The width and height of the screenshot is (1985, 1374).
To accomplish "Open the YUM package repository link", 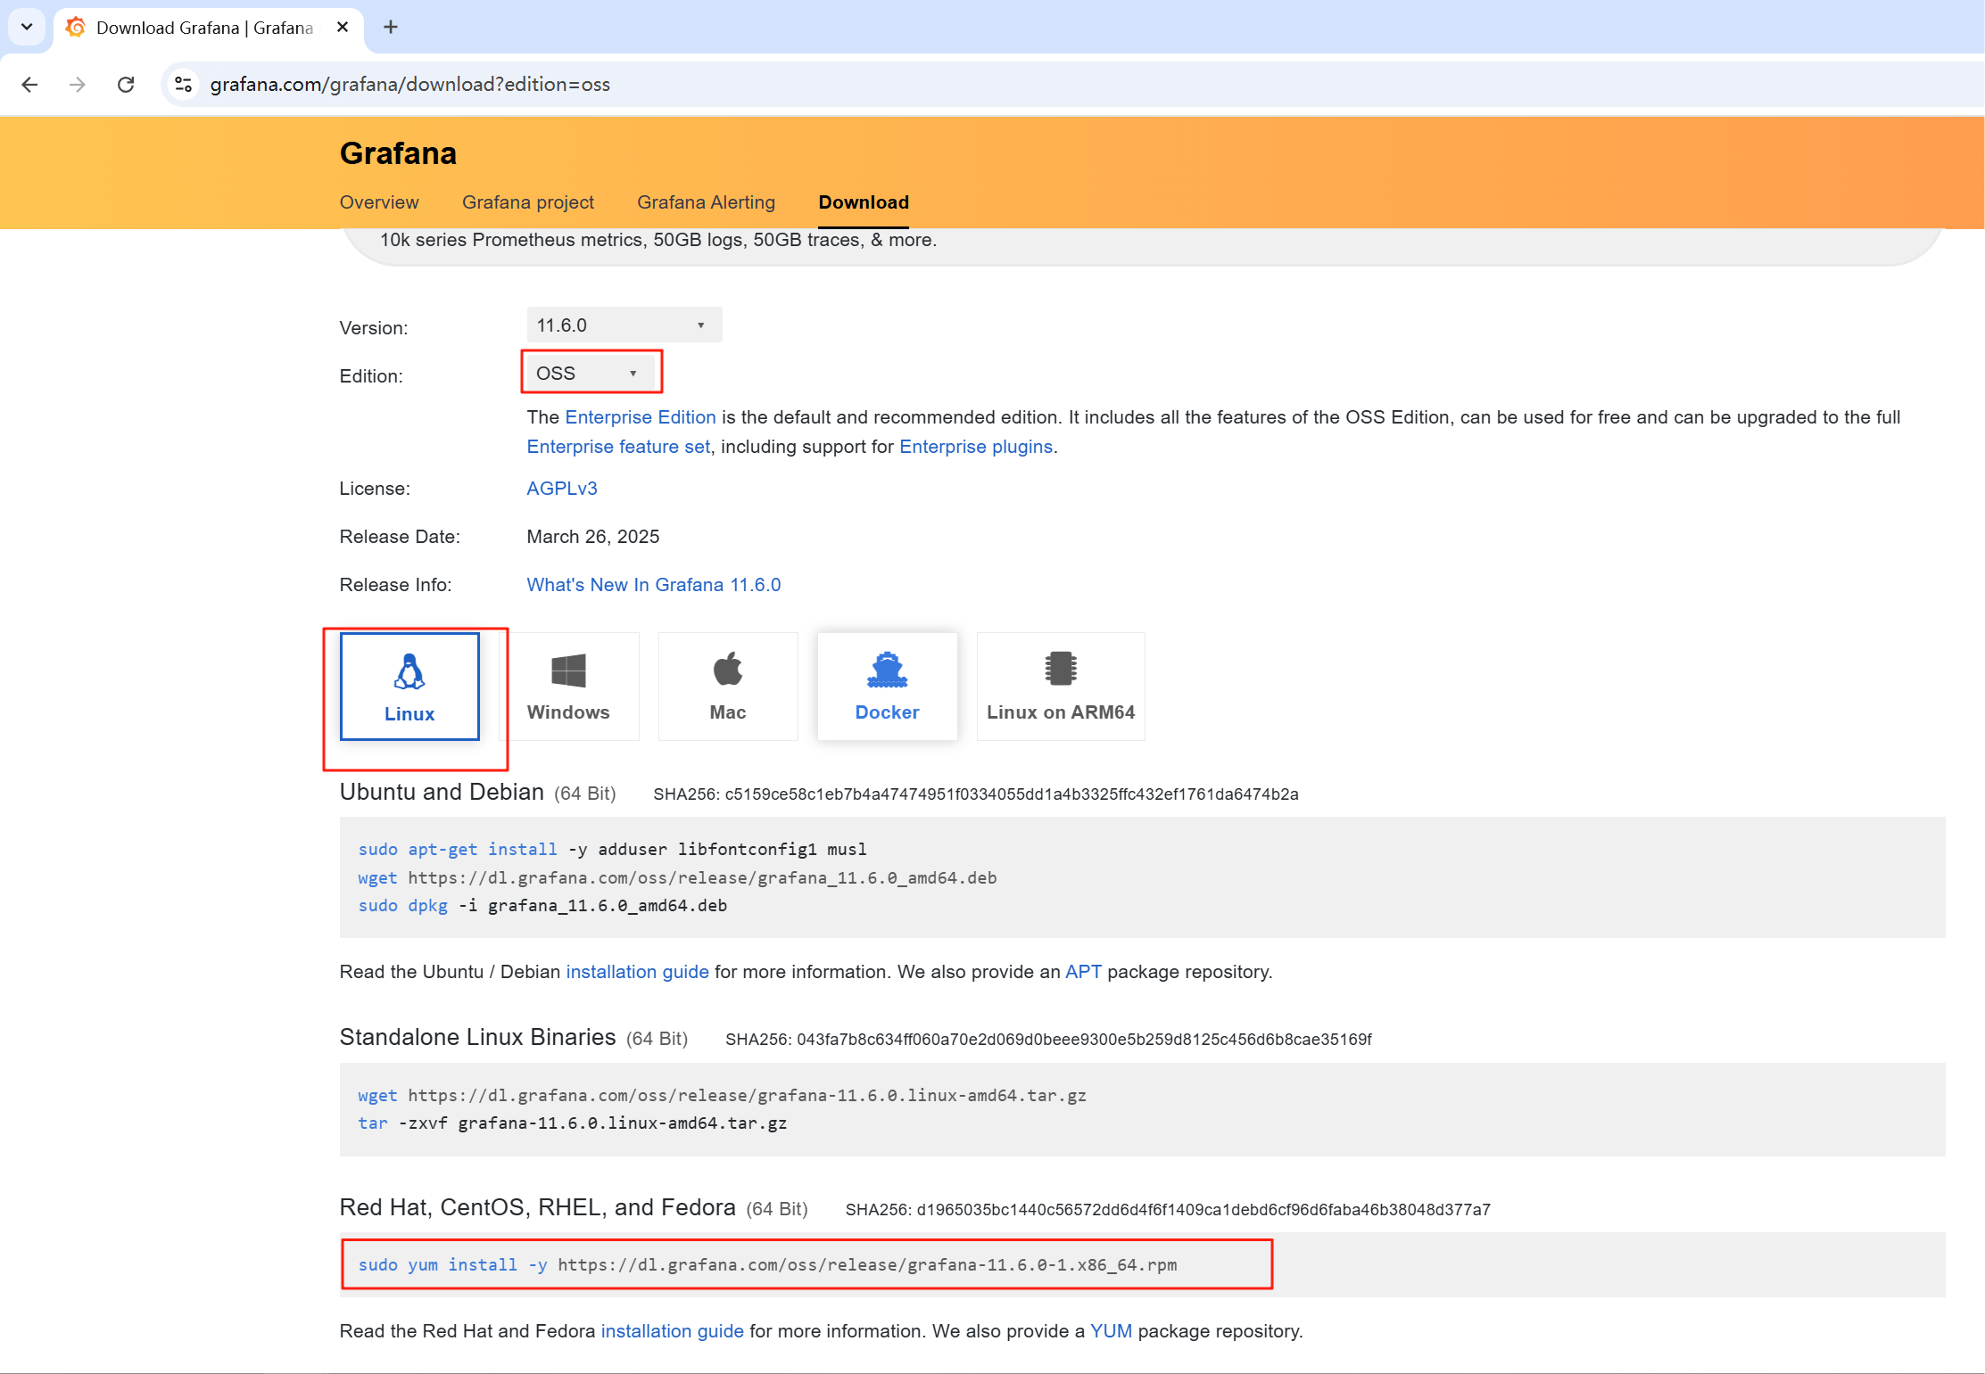I will pos(1111,1331).
